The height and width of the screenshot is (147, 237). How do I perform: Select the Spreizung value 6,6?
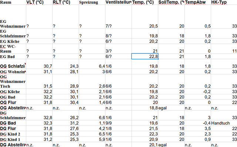click(92, 115)
